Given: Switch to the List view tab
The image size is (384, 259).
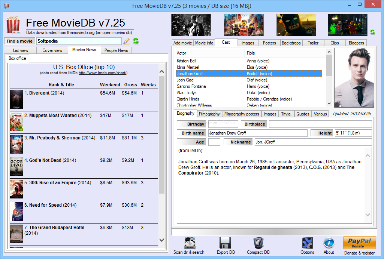Looking at the screenshot, I should (21, 50).
